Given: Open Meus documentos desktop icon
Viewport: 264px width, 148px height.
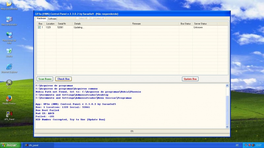Looking at the screenshot, I should click(x=9, y=5).
